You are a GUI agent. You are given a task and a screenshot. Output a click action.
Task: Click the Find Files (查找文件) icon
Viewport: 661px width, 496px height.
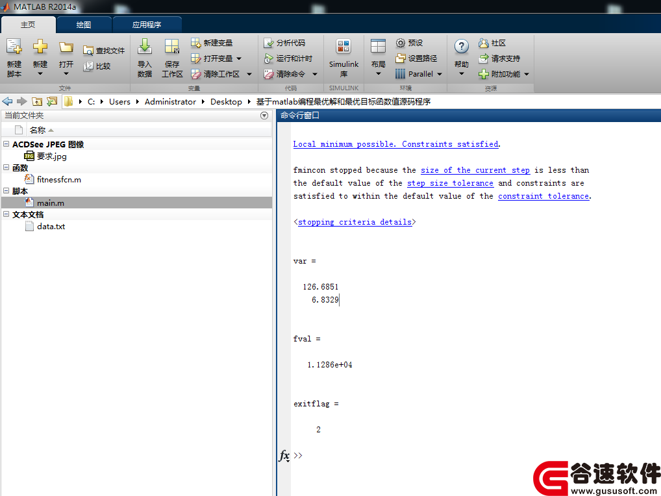(88, 51)
